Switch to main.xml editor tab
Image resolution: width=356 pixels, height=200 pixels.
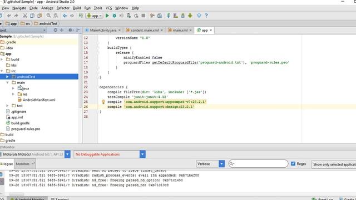pos(180,30)
